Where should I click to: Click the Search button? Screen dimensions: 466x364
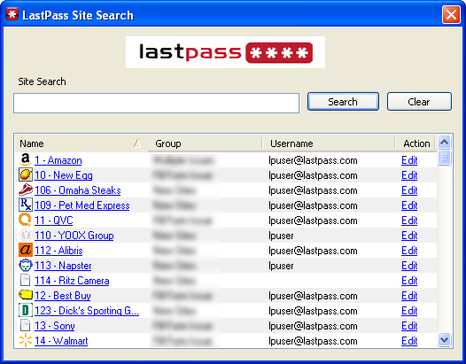343,102
